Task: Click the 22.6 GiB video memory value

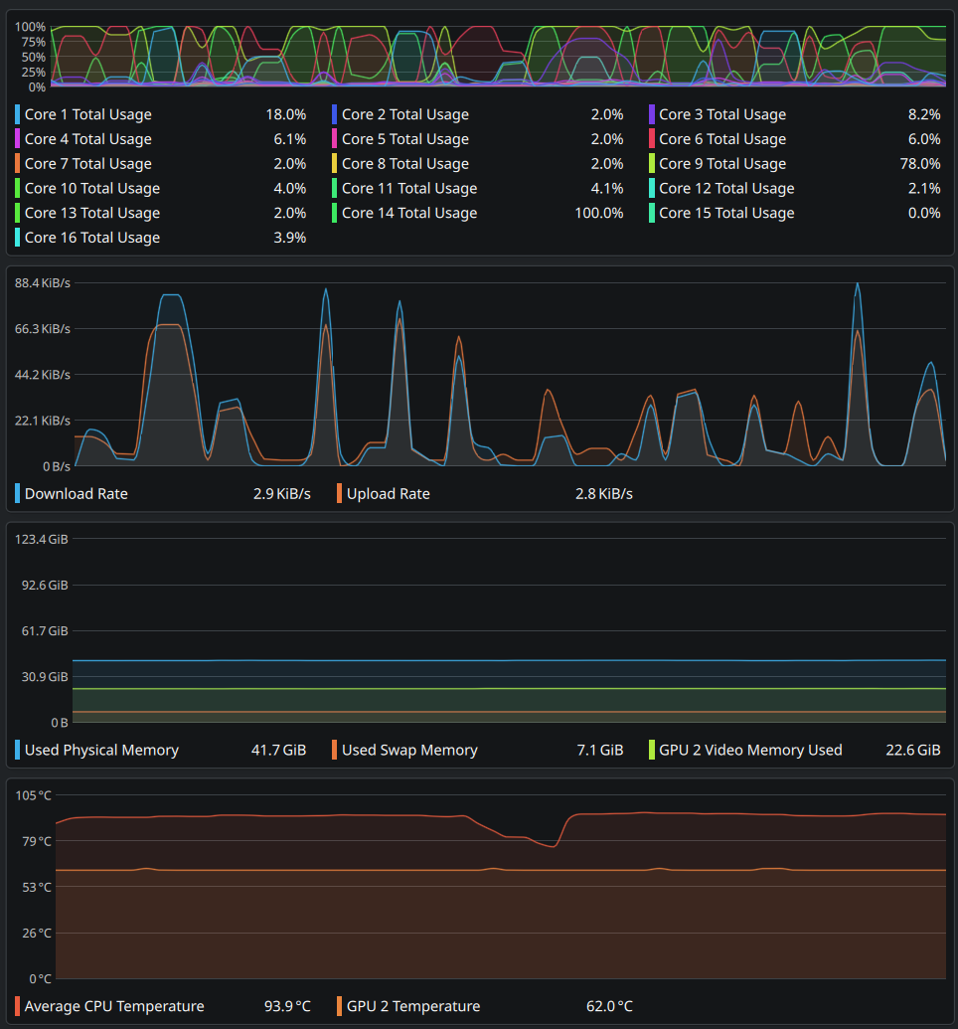Action: (x=913, y=750)
